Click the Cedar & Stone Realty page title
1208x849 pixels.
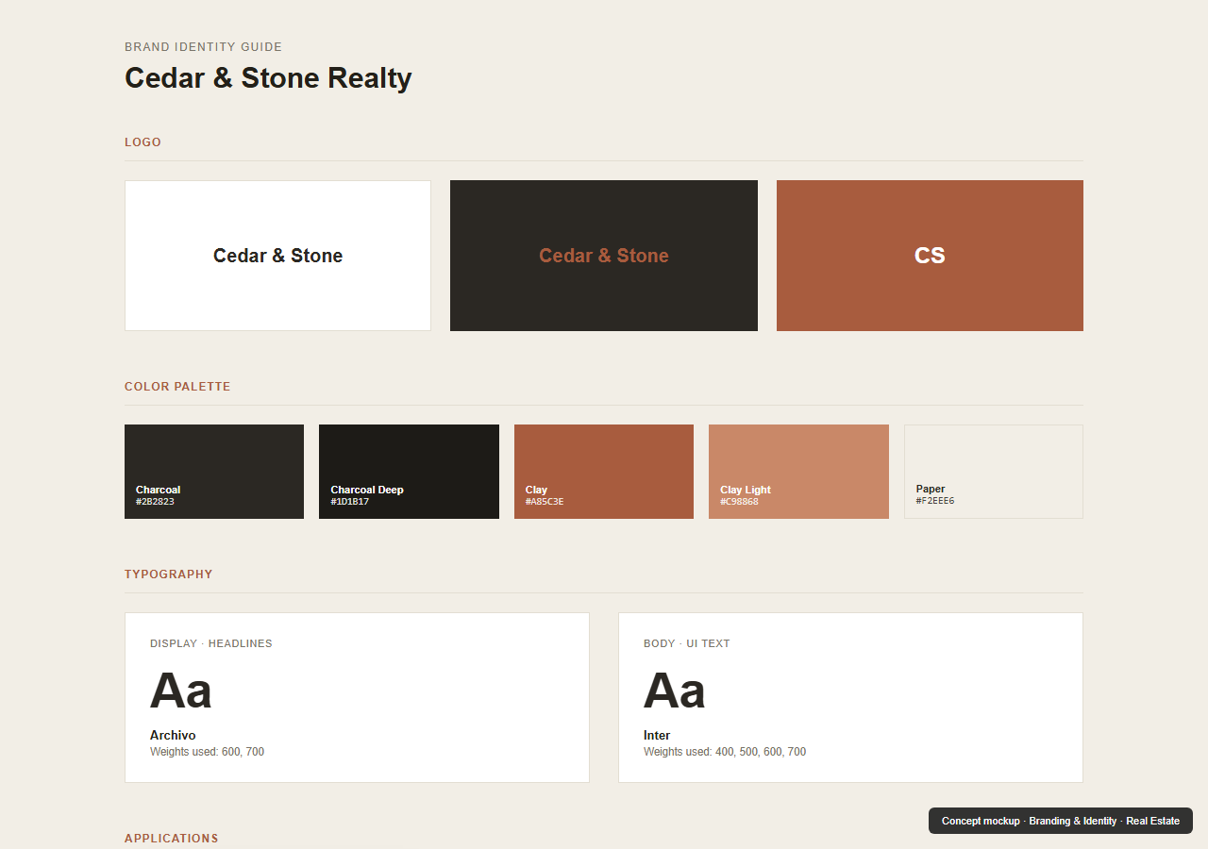click(x=268, y=77)
